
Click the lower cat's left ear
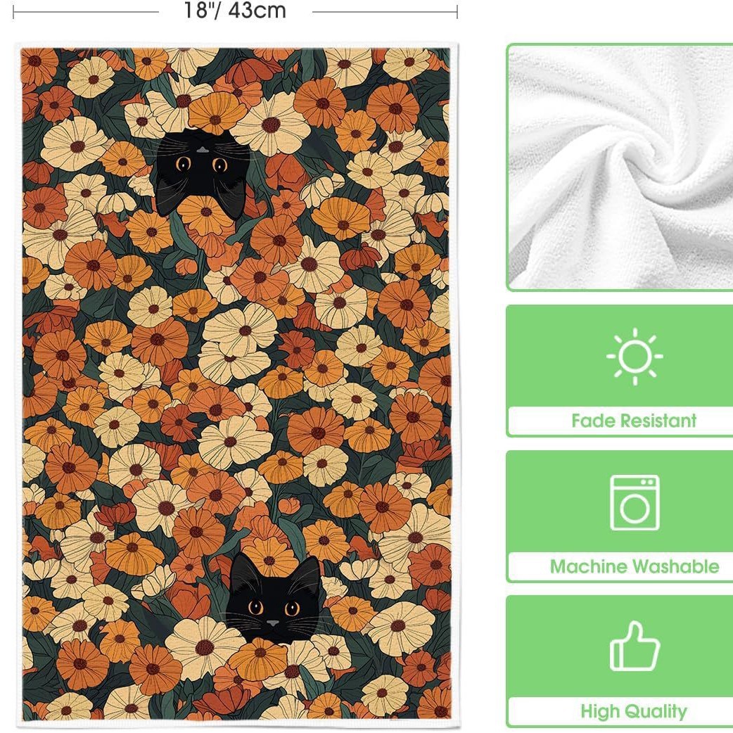[244, 571]
